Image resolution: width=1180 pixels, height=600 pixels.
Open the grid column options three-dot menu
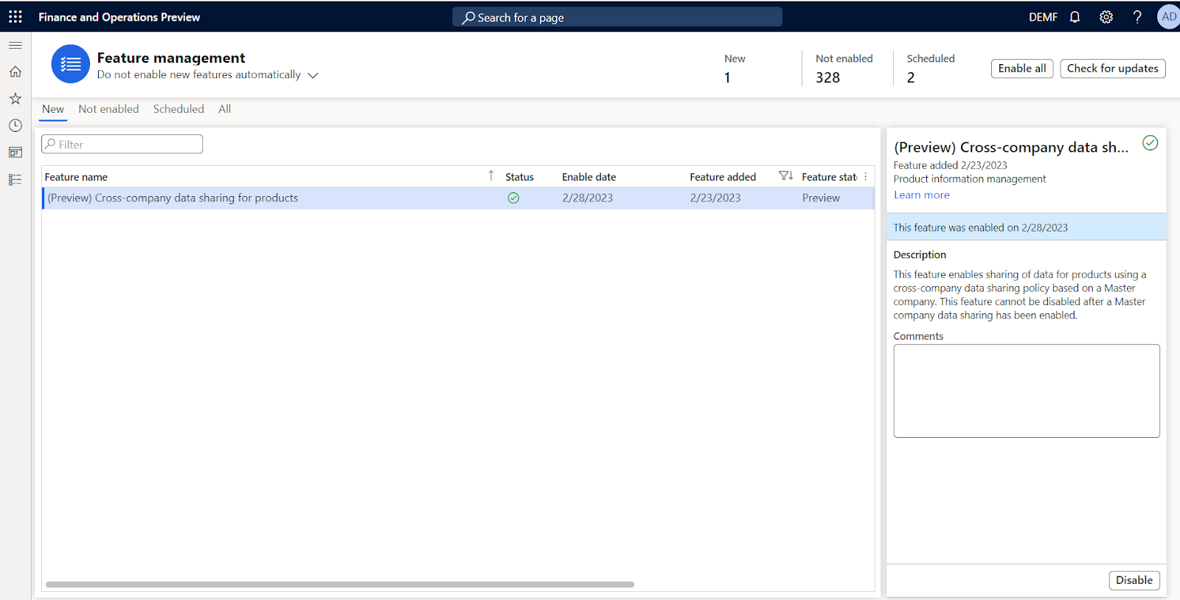click(x=866, y=177)
